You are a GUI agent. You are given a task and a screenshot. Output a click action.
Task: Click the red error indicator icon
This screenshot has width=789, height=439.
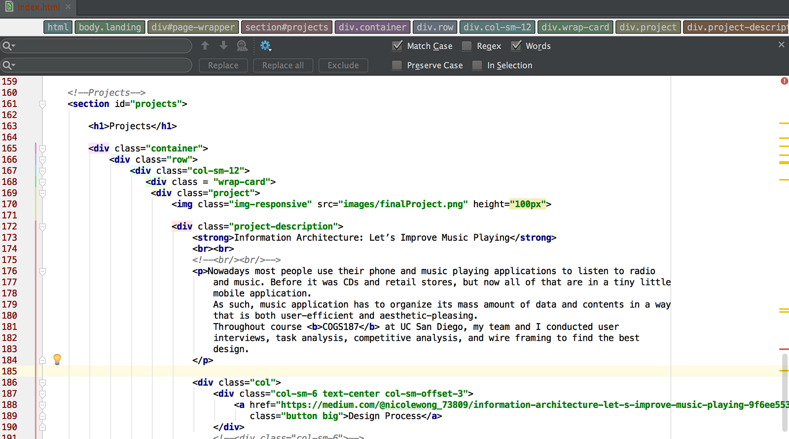point(784,81)
